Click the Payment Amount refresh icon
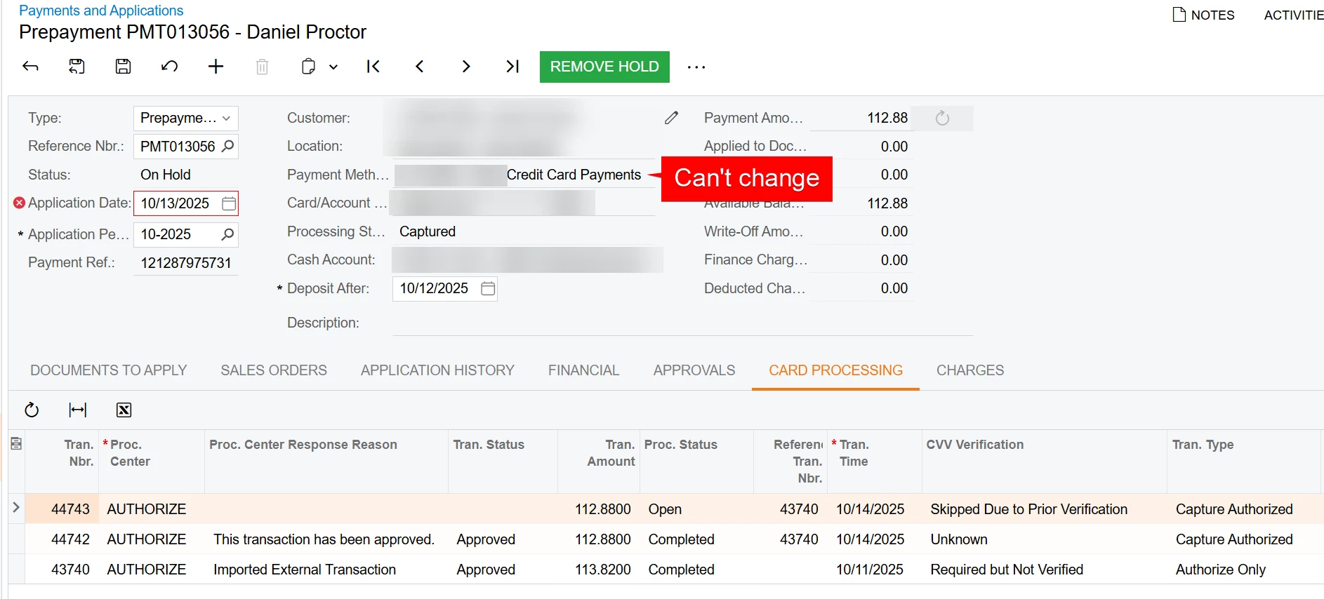Viewport: 1324px width, 599px height. tap(943, 118)
